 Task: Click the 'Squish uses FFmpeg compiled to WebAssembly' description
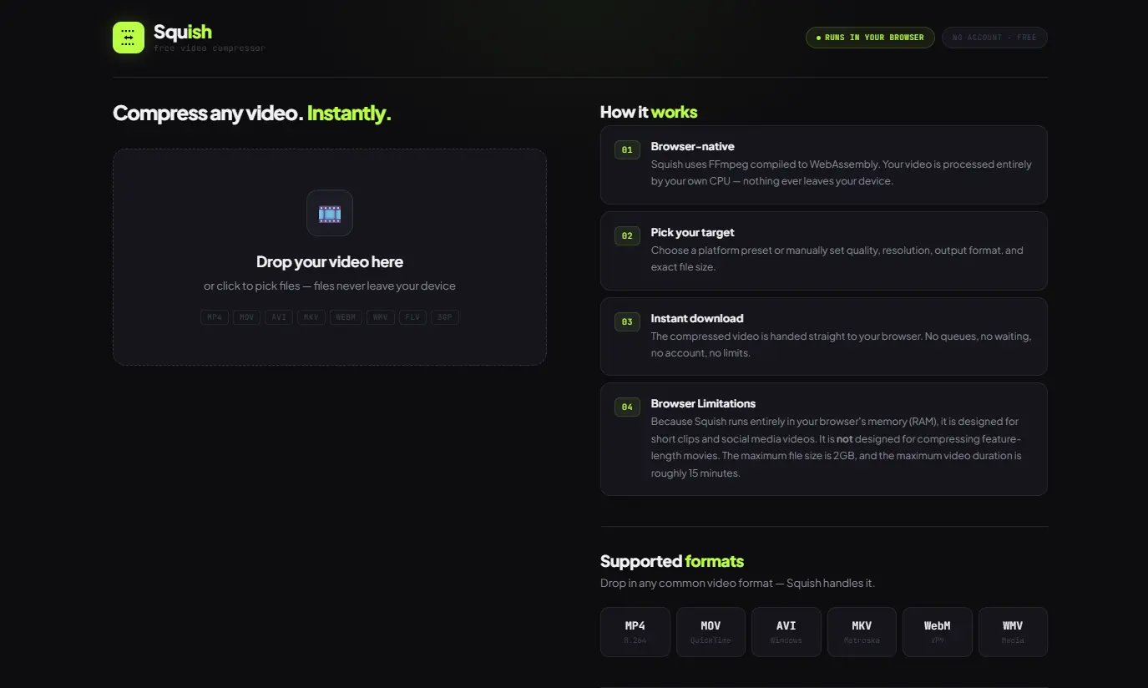(x=842, y=173)
